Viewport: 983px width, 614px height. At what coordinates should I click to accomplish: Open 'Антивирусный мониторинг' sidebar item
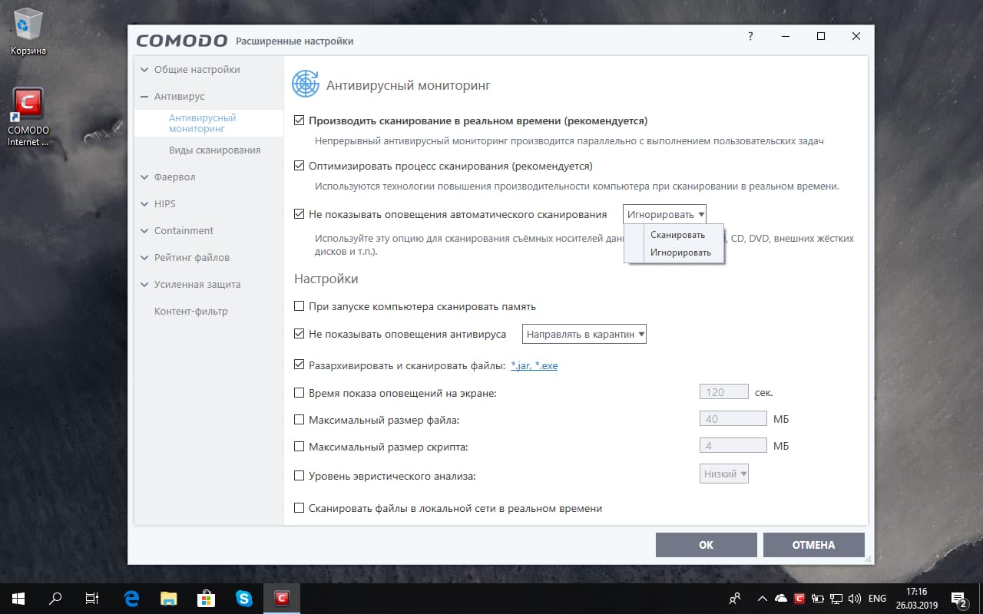(x=209, y=124)
